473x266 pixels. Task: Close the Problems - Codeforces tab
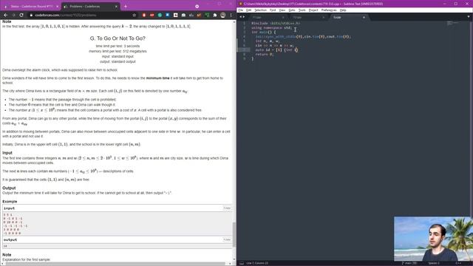[x=116, y=7]
